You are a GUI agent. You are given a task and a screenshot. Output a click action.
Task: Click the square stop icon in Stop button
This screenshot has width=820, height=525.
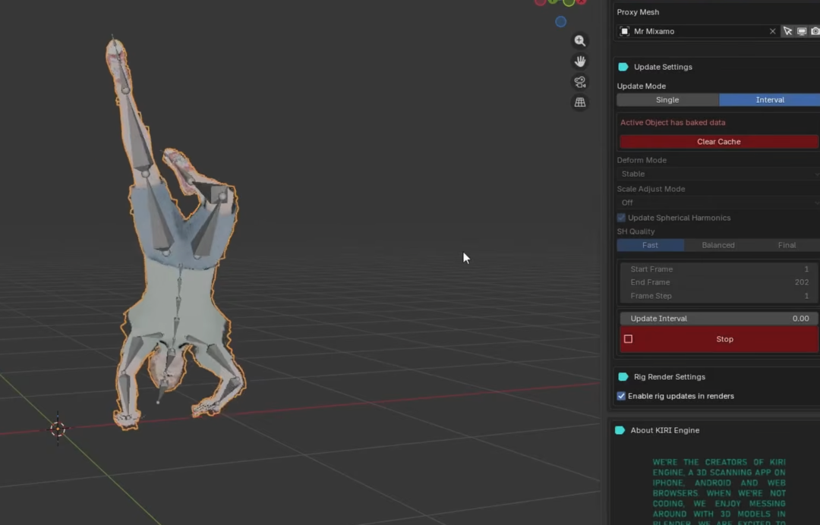coord(628,339)
